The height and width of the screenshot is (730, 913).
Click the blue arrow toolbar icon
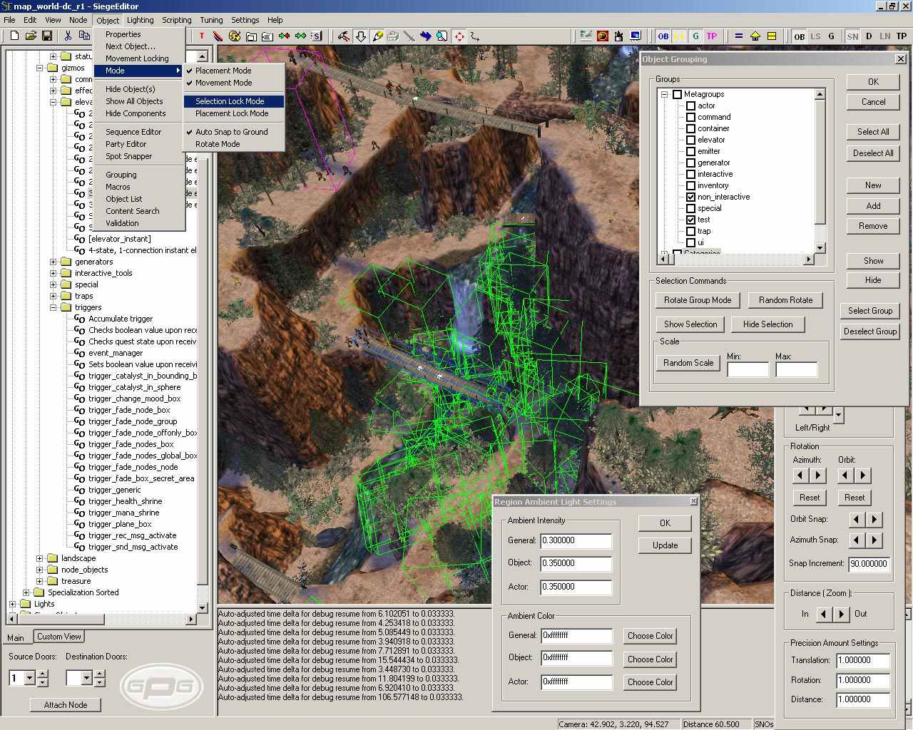pyautogui.click(x=426, y=36)
